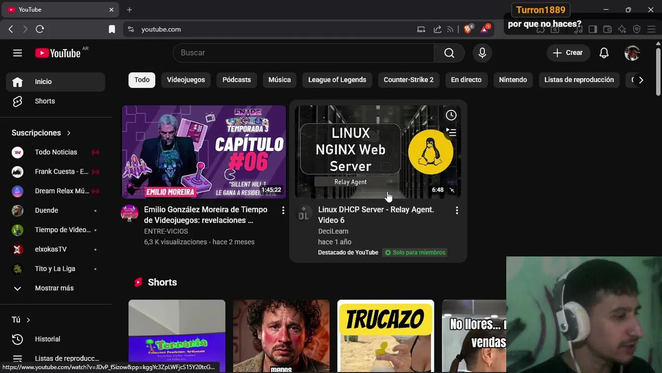Screen dimensions: 662x373
Task: Expand the Suscripciones section arrow
Action: [x=69, y=133]
